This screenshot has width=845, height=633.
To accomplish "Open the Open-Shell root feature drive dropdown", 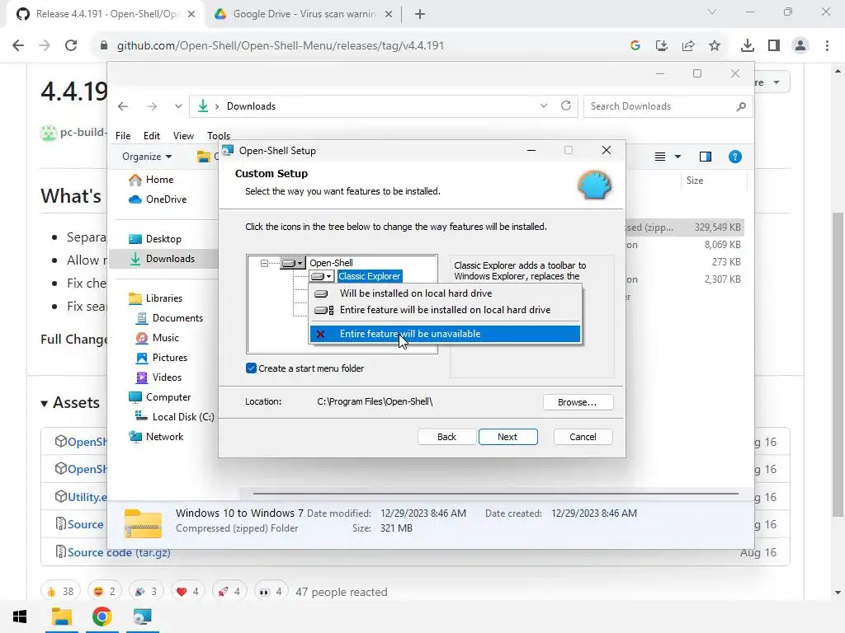I will pyautogui.click(x=293, y=263).
